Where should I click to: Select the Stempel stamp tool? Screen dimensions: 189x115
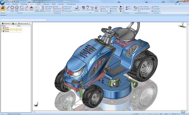[31, 8]
